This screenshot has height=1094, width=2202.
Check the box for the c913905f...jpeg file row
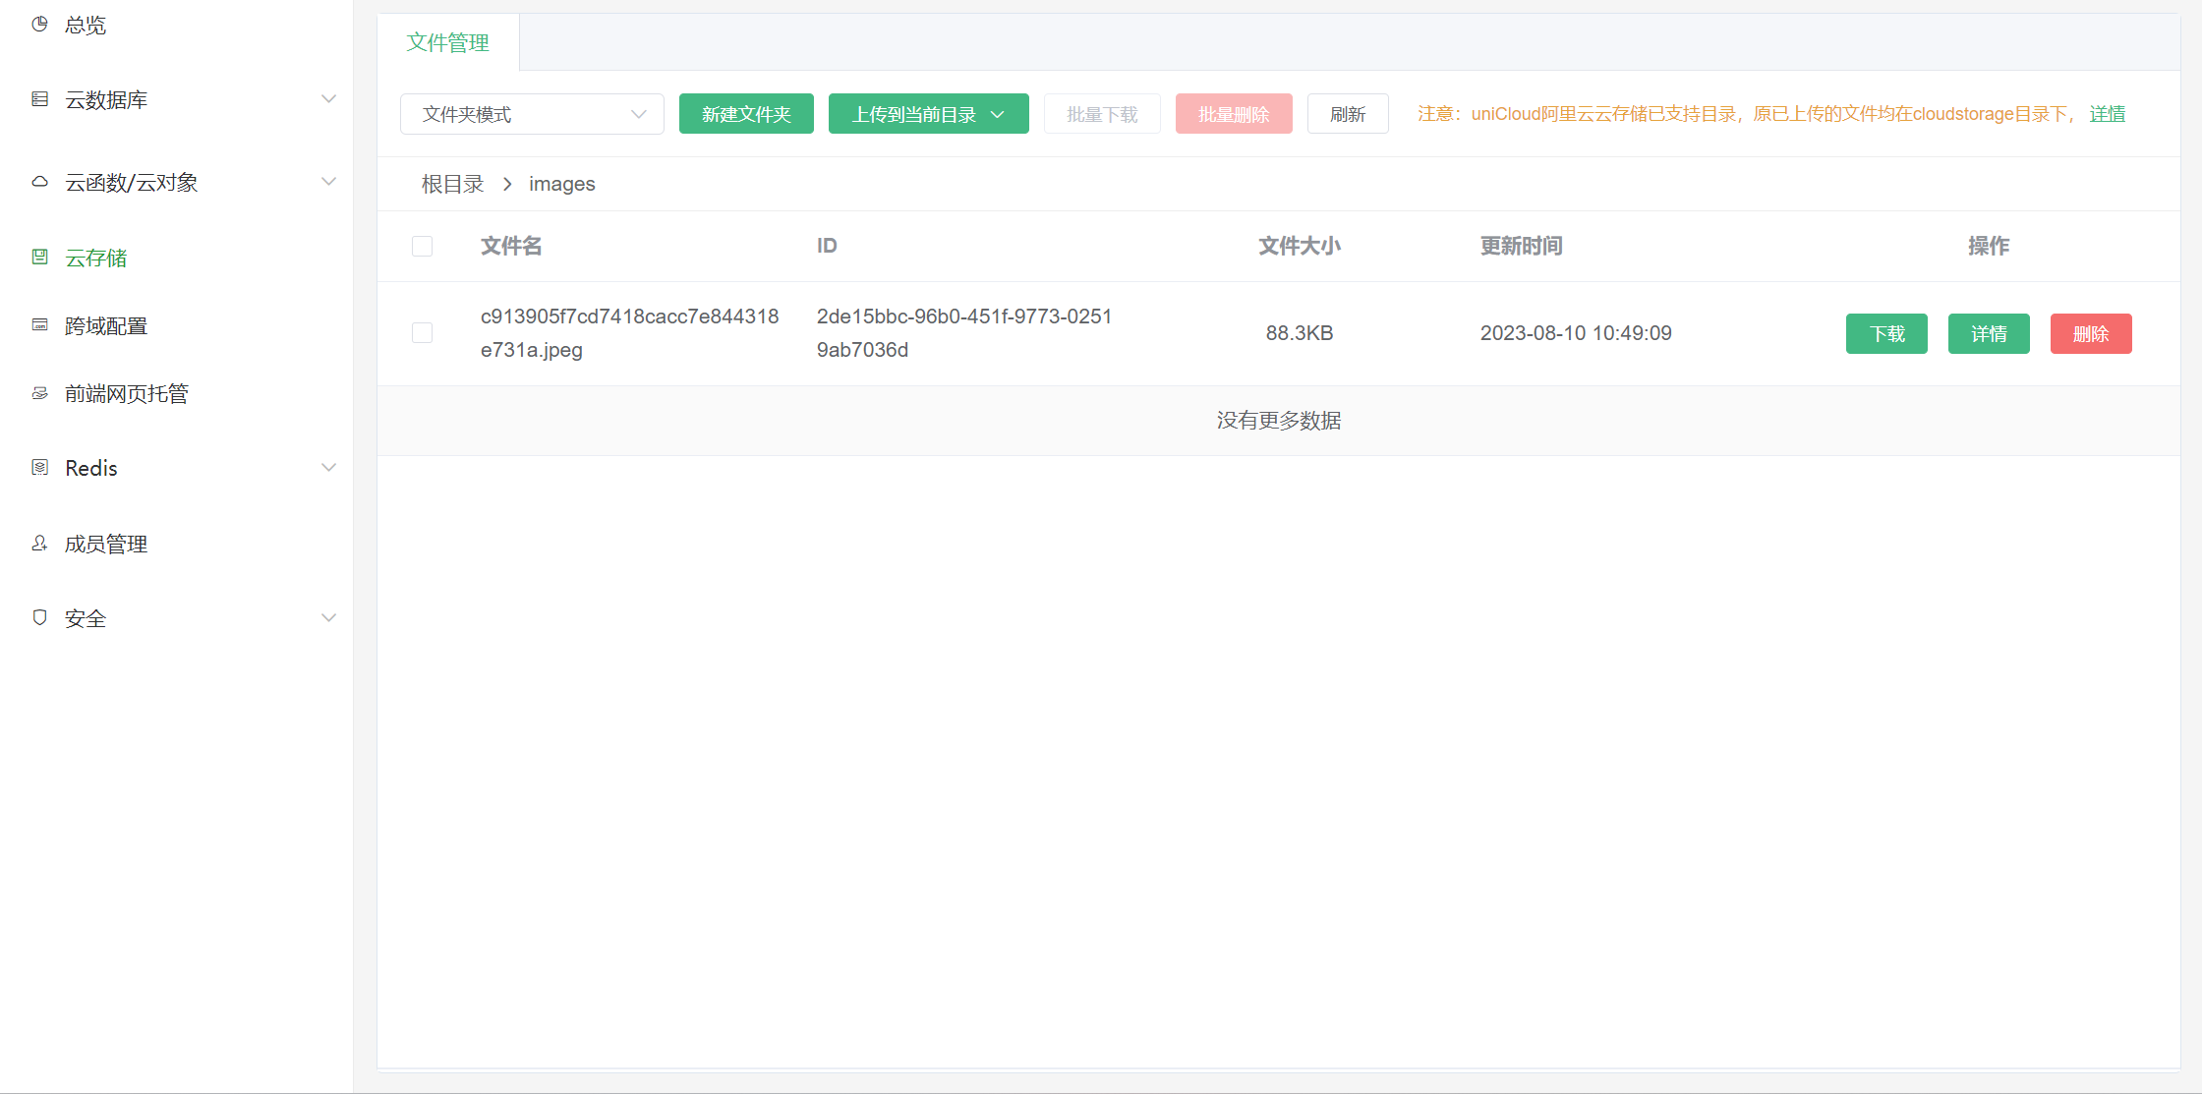tap(422, 333)
